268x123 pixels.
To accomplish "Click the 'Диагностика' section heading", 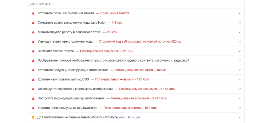I will click(x=40, y=4).
